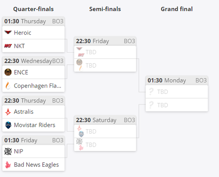Click the Bad News Eagles logo
This screenshot has width=219, height=177.
pyautogui.click(x=8, y=165)
